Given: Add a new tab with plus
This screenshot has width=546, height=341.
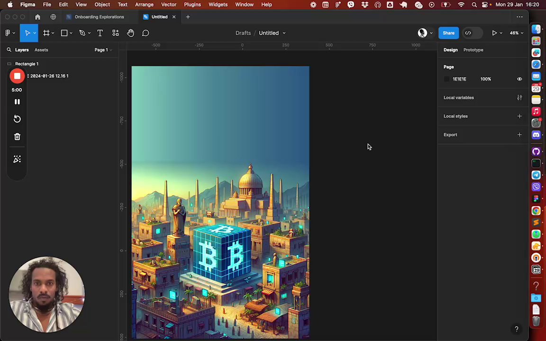Looking at the screenshot, I should (x=188, y=17).
